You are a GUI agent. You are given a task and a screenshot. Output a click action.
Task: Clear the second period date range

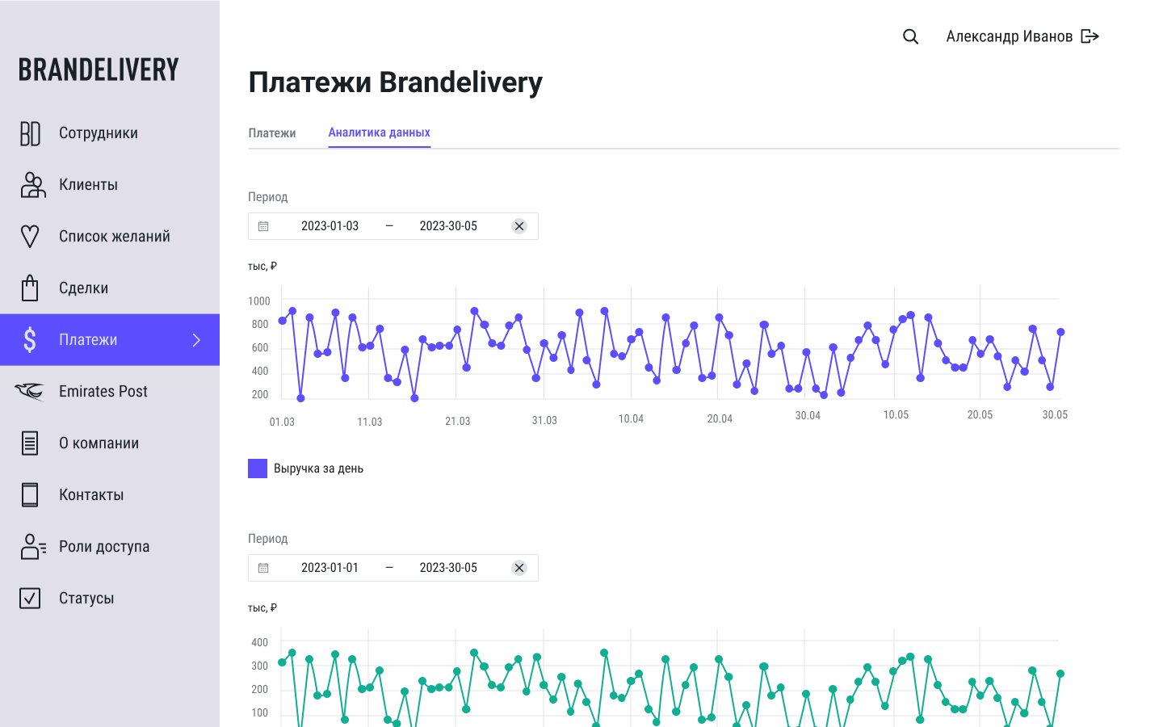pos(519,568)
